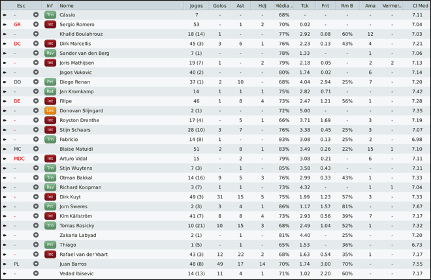
Task: Click the Les injury badge for Donovan Slijngard
Action: click(50, 110)
